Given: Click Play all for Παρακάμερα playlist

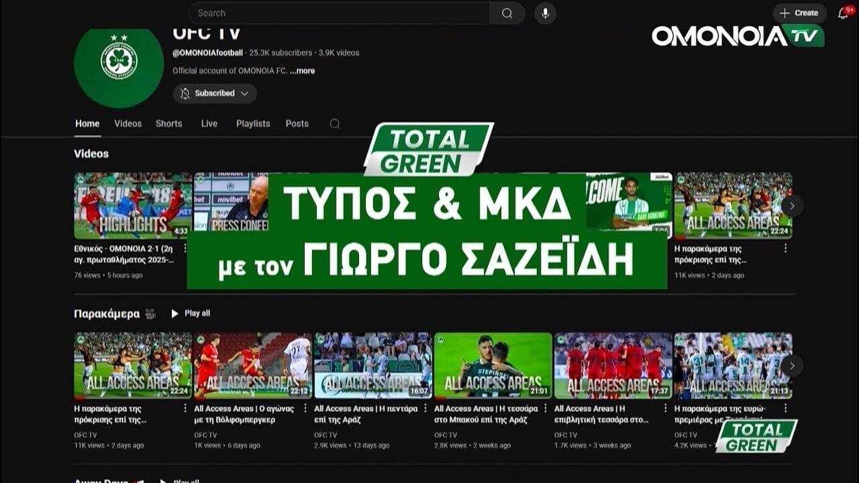Looking at the screenshot, I should tap(191, 313).
